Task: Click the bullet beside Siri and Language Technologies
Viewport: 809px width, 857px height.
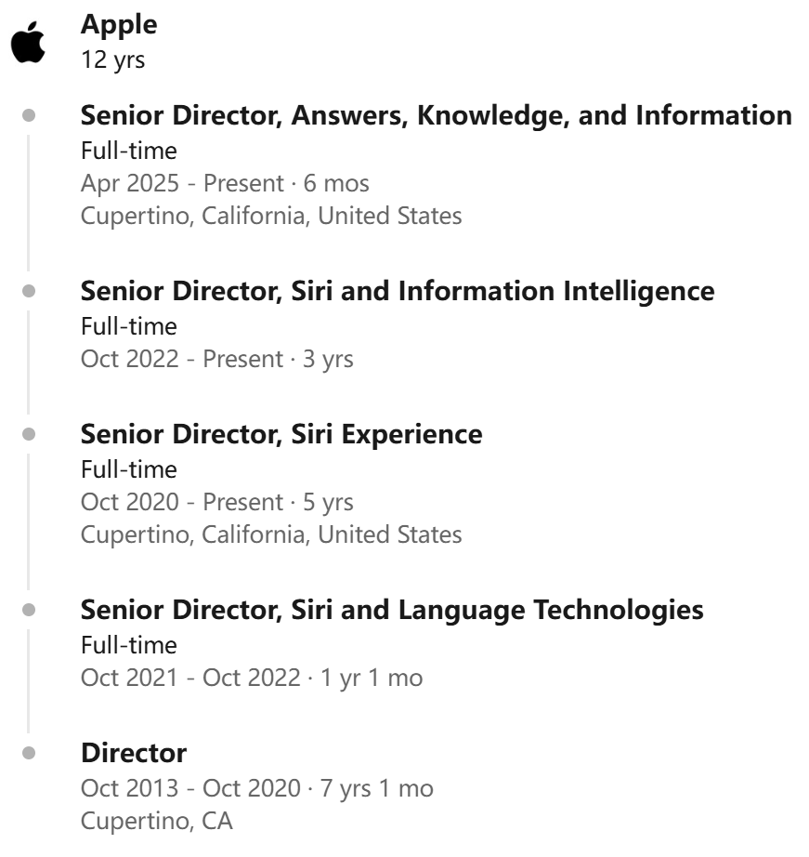Action: (29, 611)
